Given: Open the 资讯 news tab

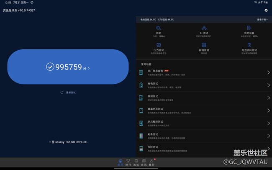Looking at the screenshot, I should coord(144,162).
